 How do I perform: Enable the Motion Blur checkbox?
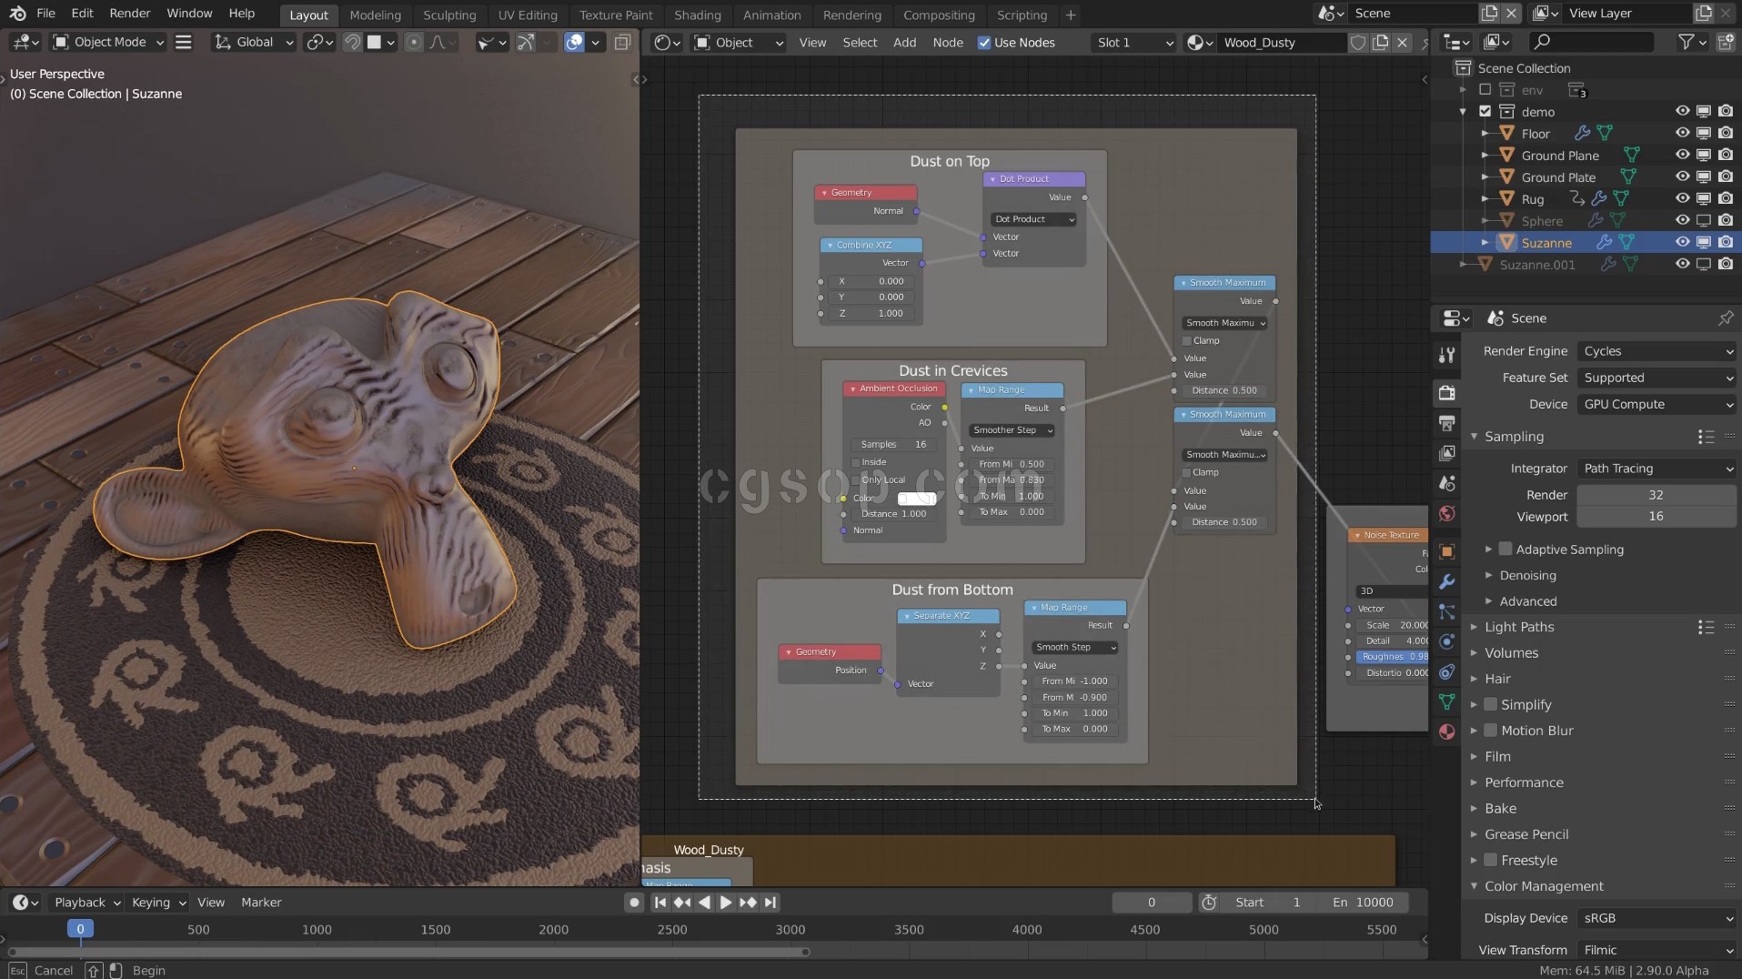tap(1491, 731)
